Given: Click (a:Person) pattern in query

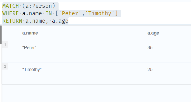Looking at the screenshot, I should click(39, 6).
